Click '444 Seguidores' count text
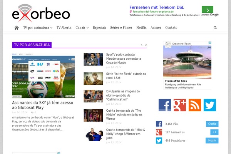The height and width of the screenshot is (154, 231). [x=175, y=141]
